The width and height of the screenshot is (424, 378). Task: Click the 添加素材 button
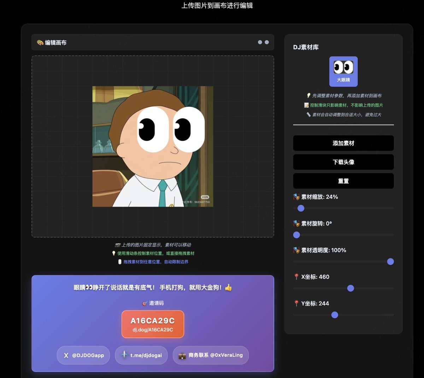click(x=343, y=143)
